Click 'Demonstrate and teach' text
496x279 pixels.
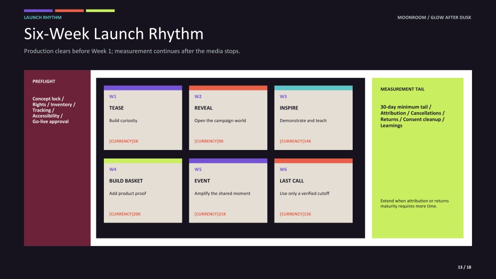tap(303, 120)
